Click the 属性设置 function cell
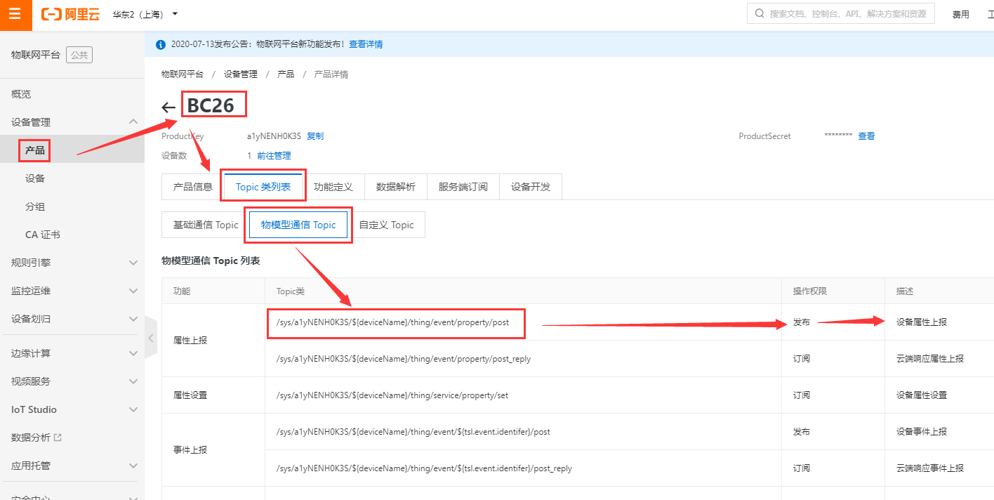Screen dimensions: 994x500 [213, 395]
